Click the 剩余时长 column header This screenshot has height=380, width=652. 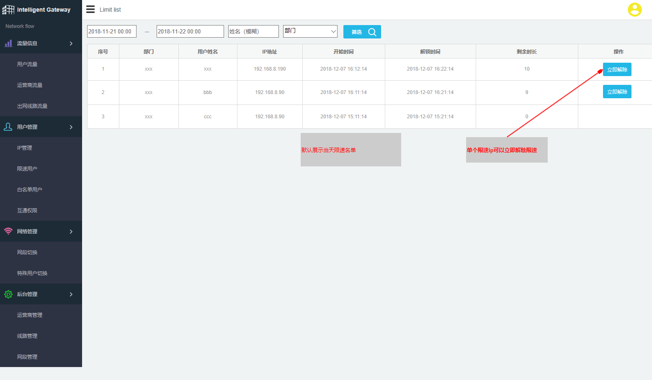pos(527,51)
